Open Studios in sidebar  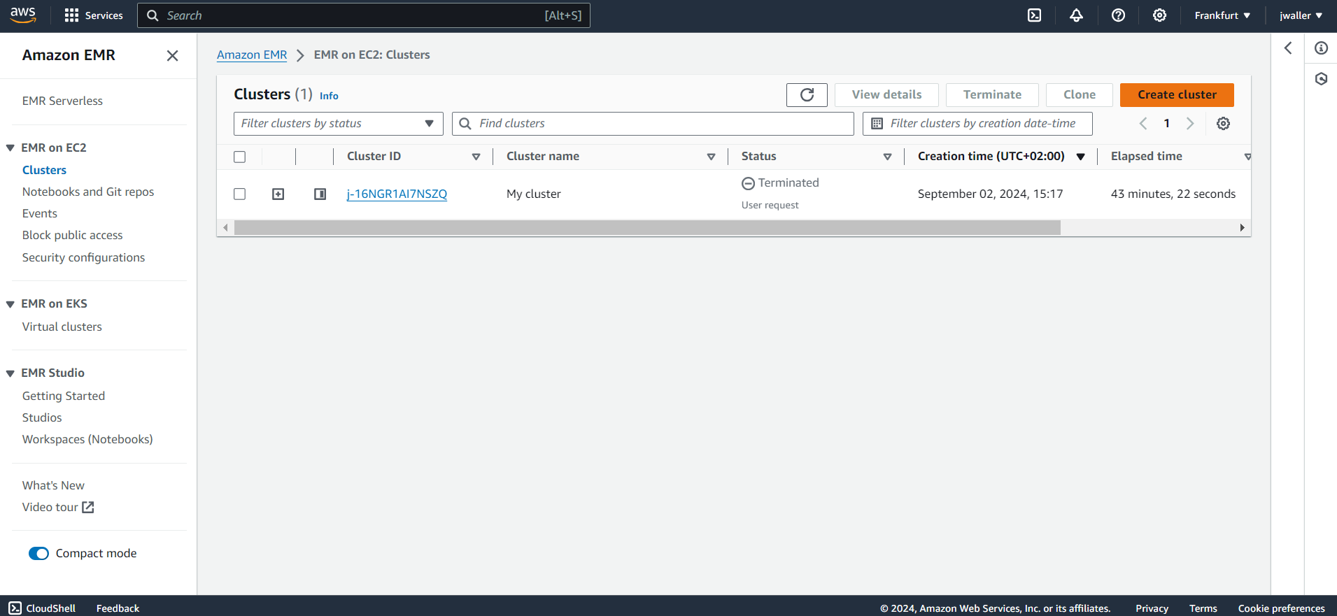(x=42, y=417)
